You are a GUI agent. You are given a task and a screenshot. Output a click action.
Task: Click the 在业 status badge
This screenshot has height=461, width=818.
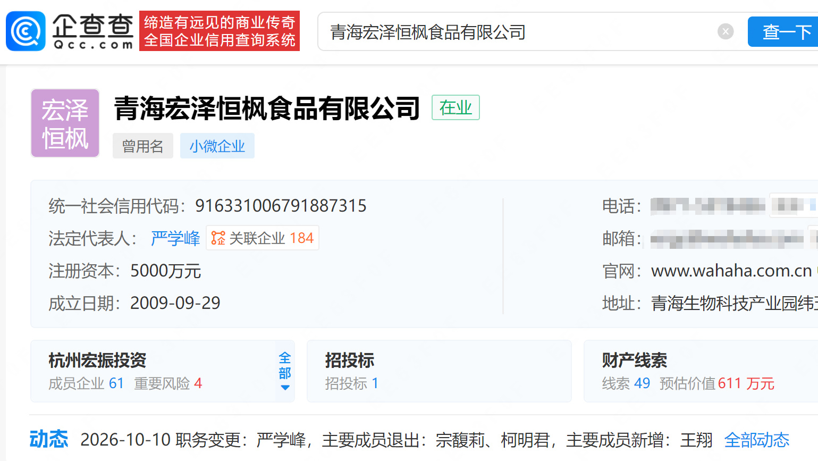(x=456, y=107)
